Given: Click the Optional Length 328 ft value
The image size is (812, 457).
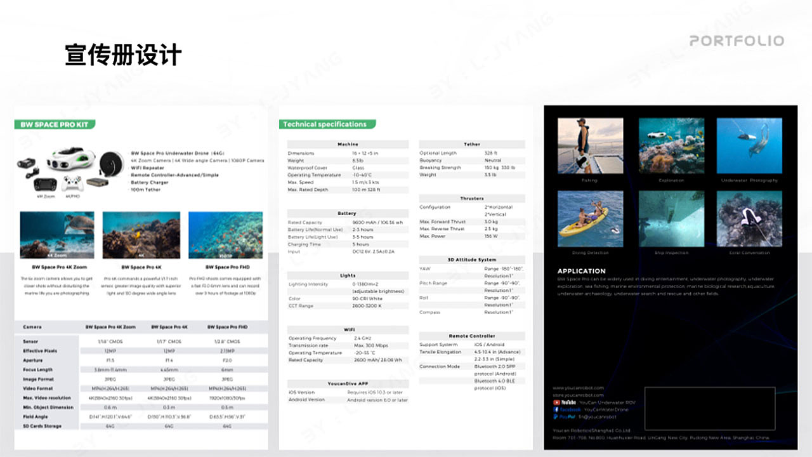Looking at the screenshot, I should (491, 154).
